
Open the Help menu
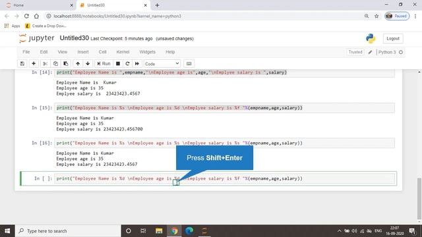tap(170, 52)
